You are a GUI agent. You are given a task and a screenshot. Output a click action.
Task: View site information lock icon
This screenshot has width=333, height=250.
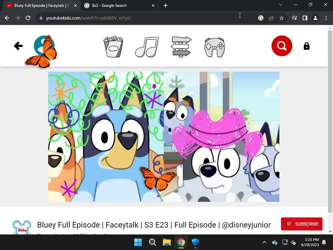tap(41, 18)
